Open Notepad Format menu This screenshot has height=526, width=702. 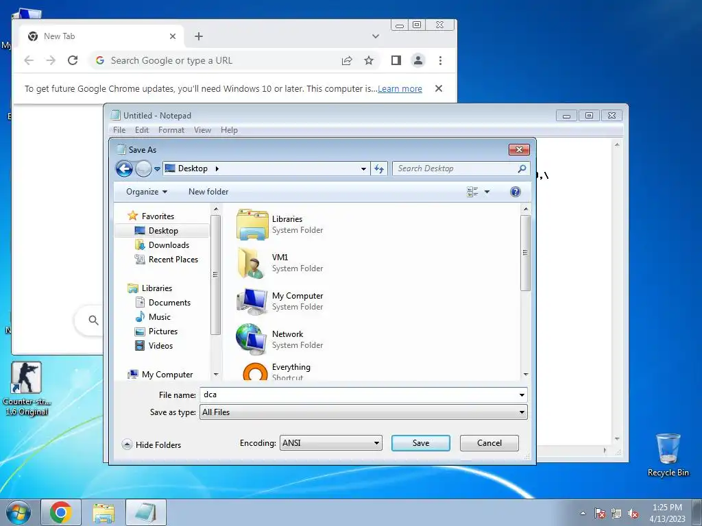(x=171, y=130)
